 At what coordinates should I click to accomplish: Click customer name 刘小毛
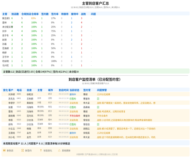pyautogui.click(x=11, y=137)
